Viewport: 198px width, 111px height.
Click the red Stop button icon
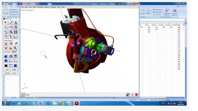pos(136,95)
